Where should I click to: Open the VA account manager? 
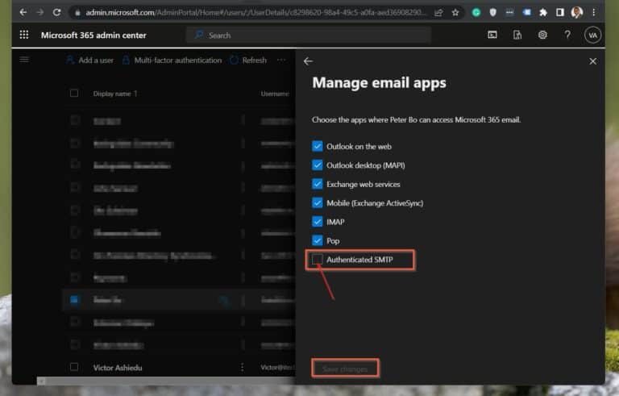592,35
